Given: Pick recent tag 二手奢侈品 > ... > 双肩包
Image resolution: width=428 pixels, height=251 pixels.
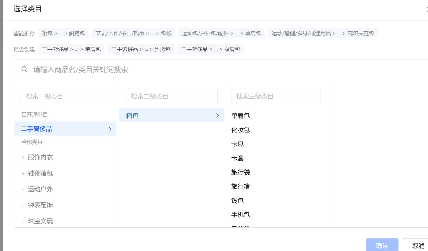Looking at the screenshot, I should pos(211,49).
